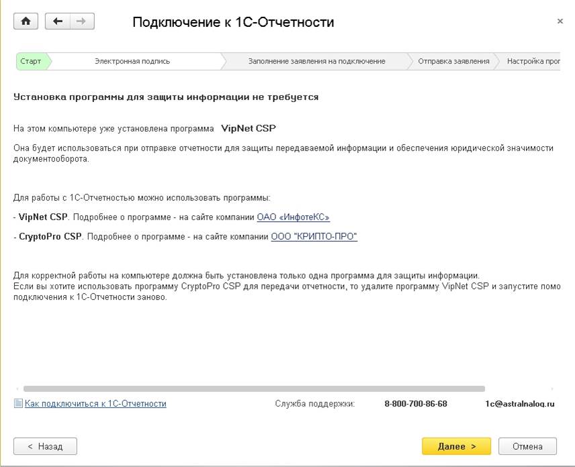The height and width of the screenshot is (467, 575).
Task: Follow the ООО "КРИПТО-ПРО" link
Action: click(x=314, y=237)
